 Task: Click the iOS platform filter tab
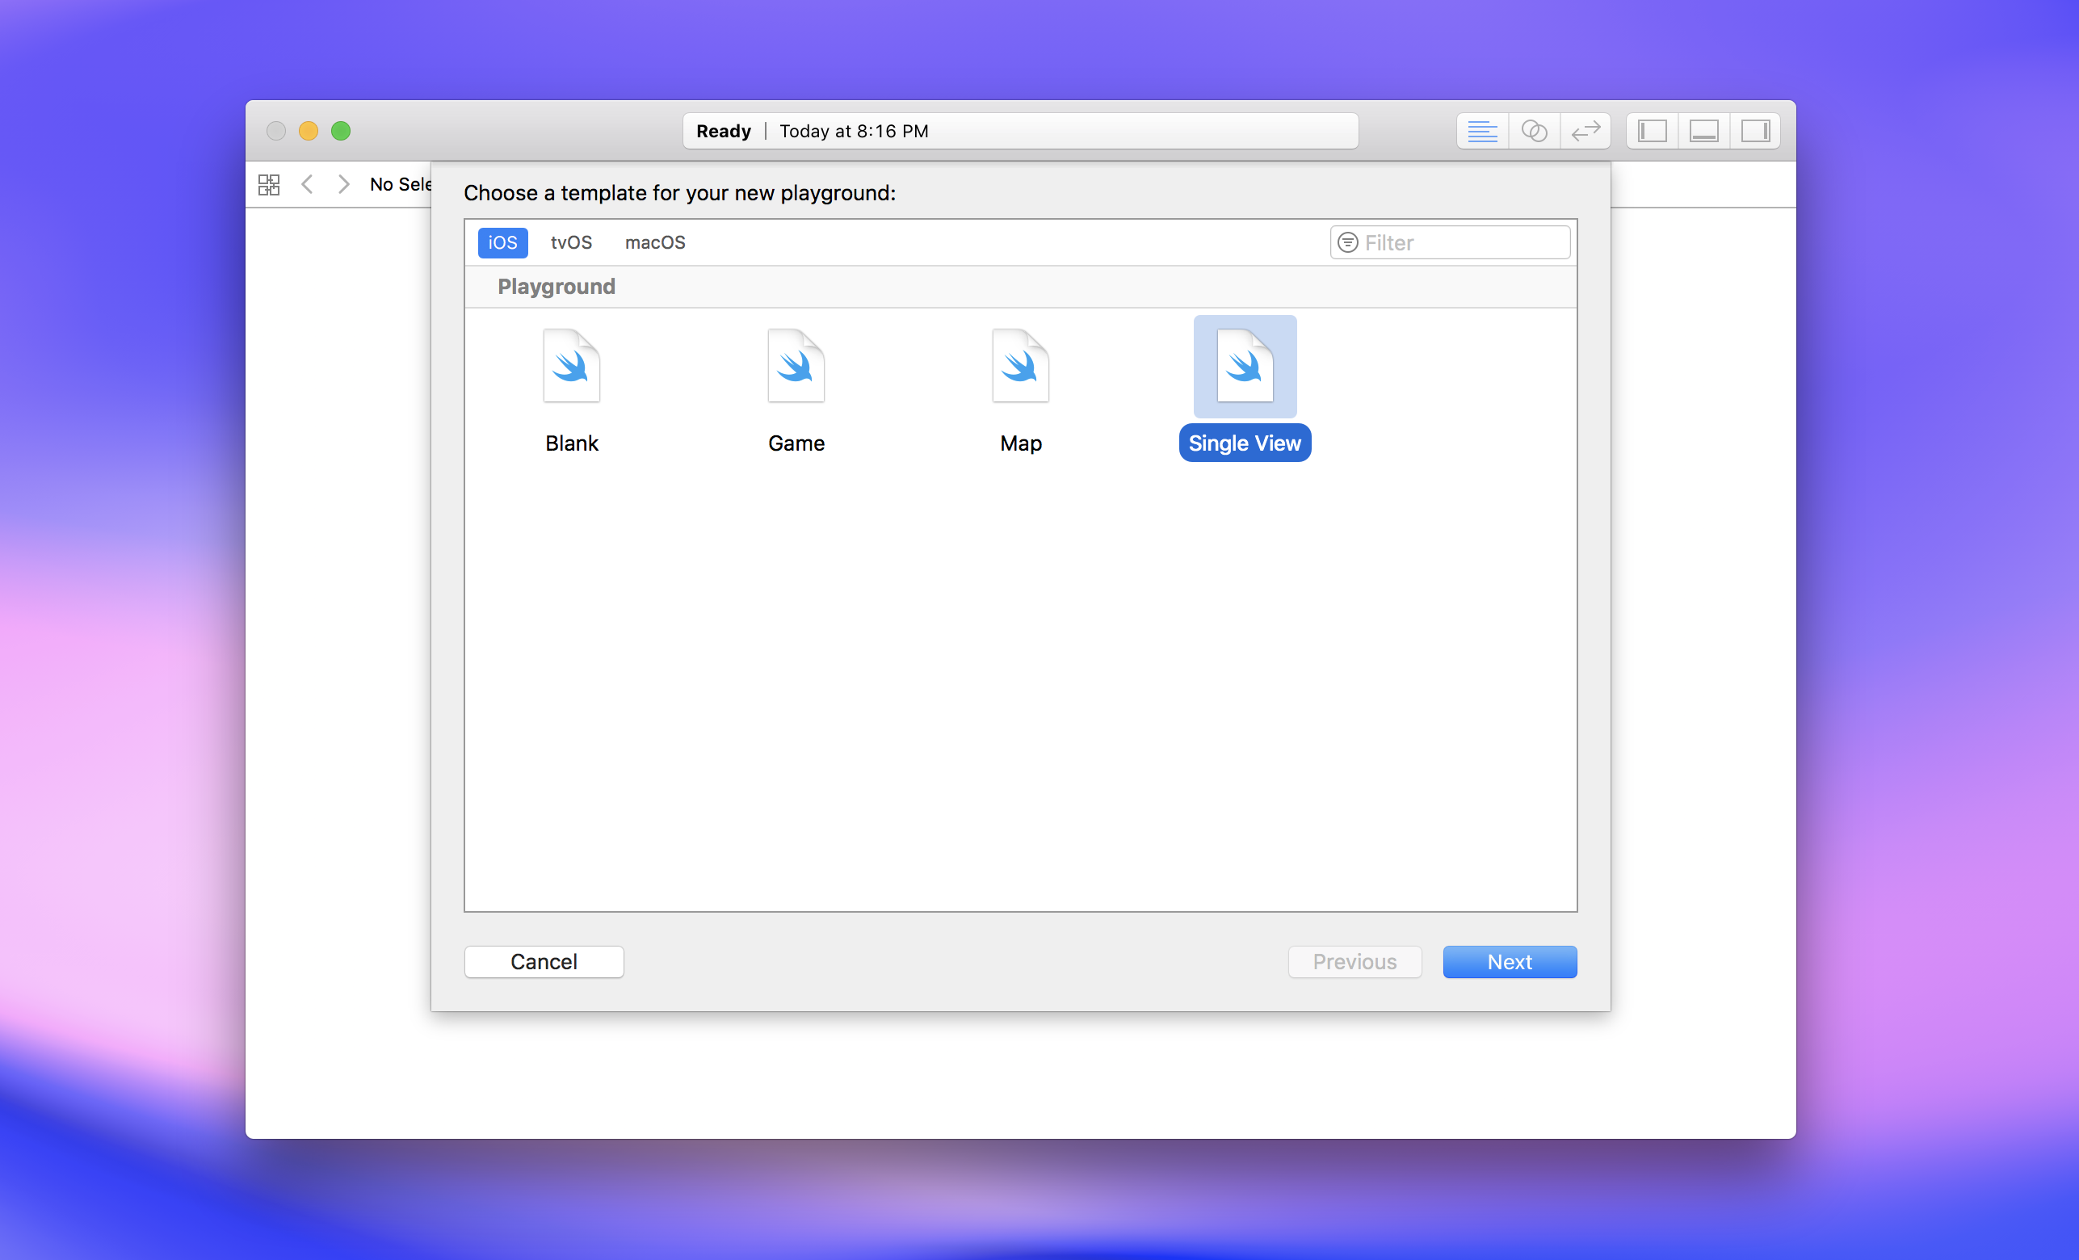click(501, 241)
